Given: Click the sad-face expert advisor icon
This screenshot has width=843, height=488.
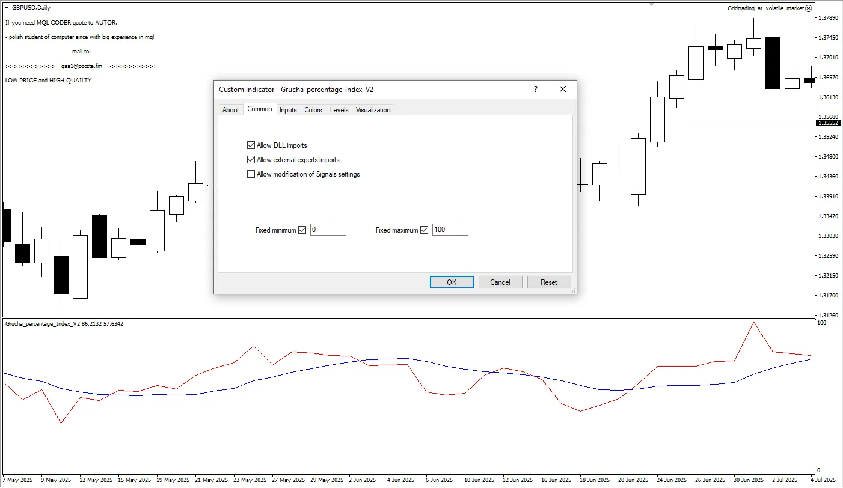Looking at the screenshot, I should click(x=809, y=8).
